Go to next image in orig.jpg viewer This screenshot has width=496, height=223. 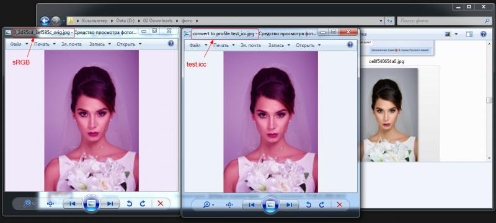pyautogui.click(x=110, y=204)
